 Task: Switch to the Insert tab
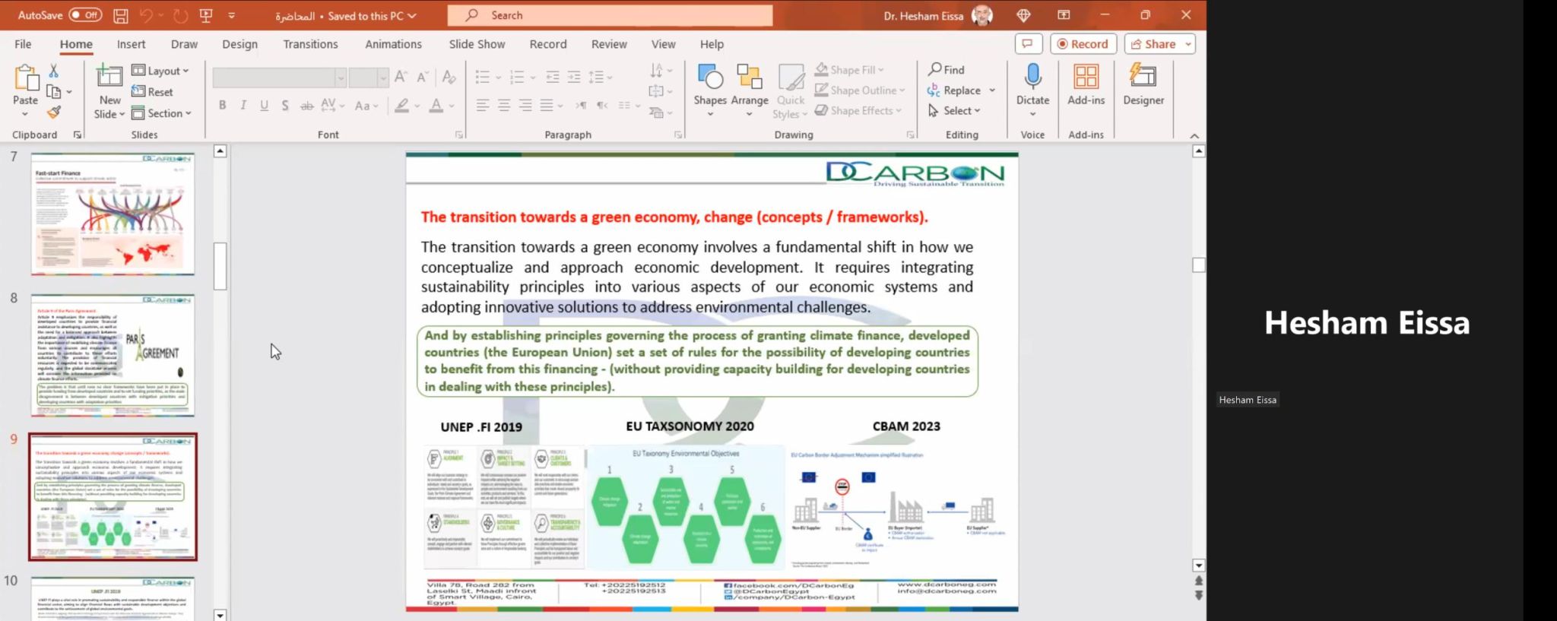point(131,44)
